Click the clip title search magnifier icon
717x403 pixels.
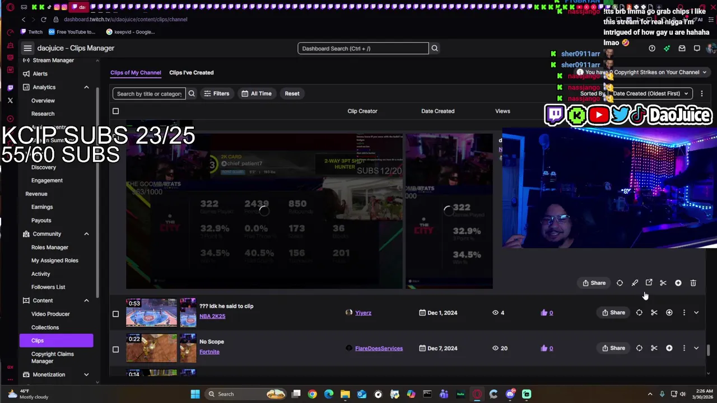click(x=192, y=93)
